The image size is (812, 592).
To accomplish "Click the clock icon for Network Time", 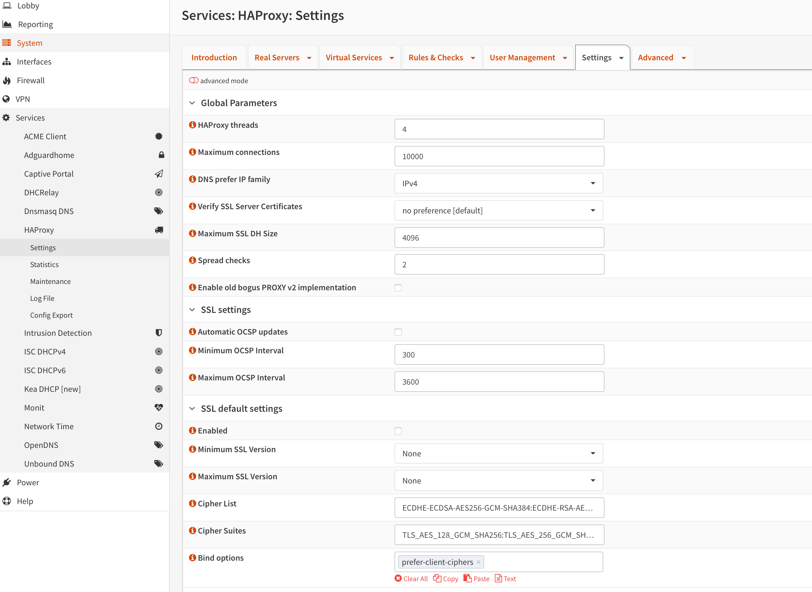I will pos(159,426).
